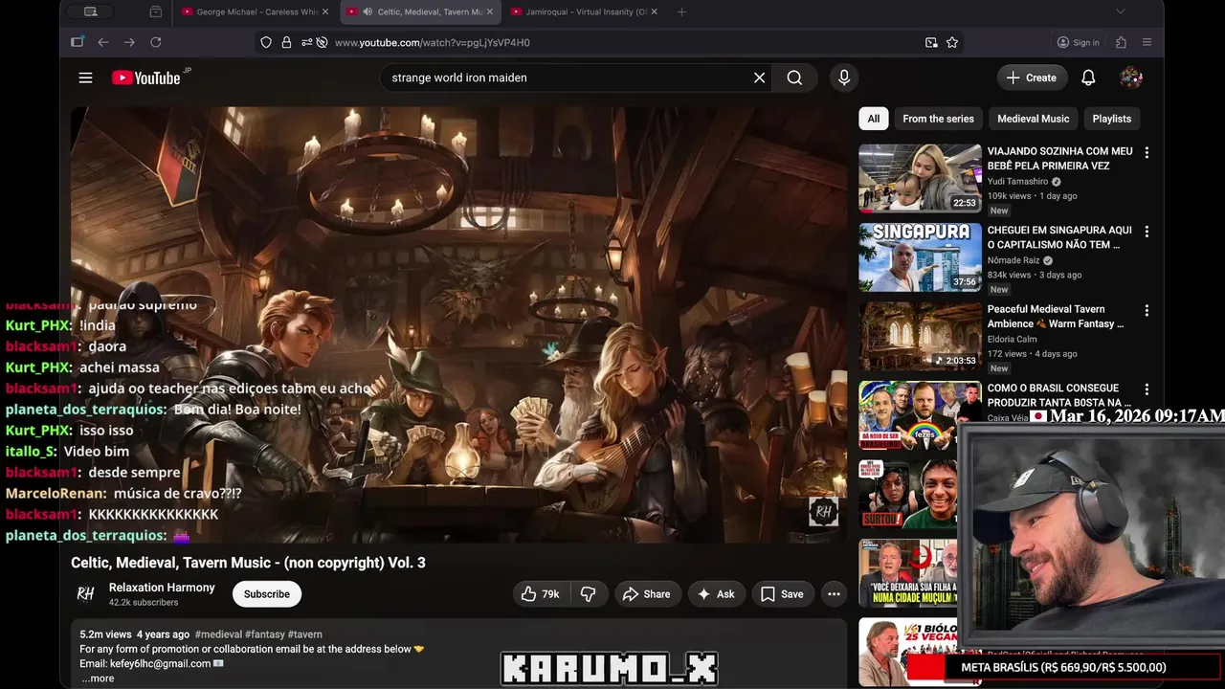This screenshot has width=1225, height=689.
Task: Mute the Celtic tab via speaker icon
Action: [367, 11]
